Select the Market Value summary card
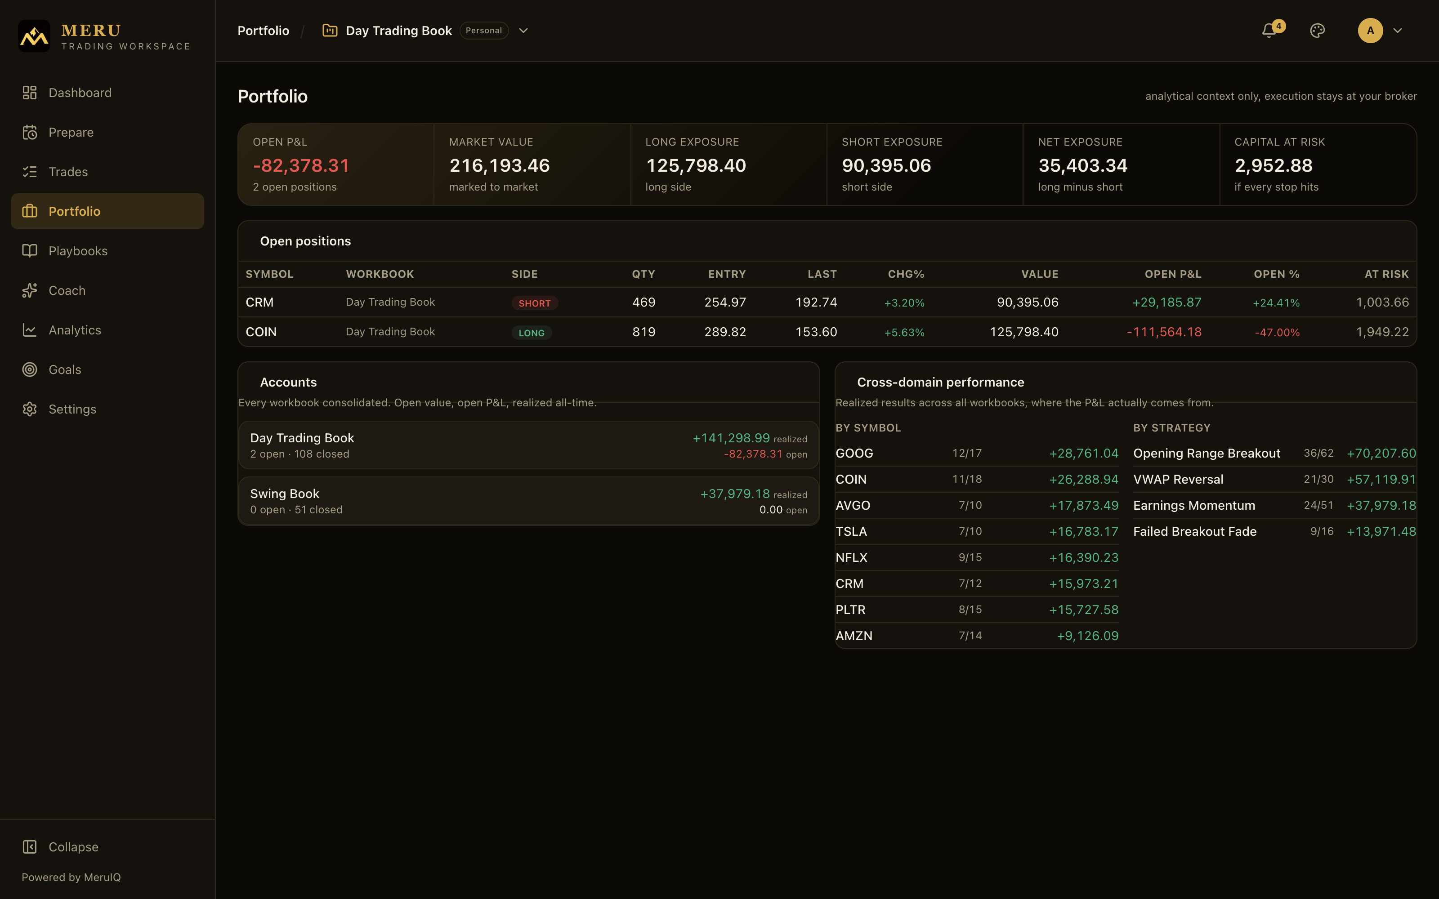 tap(532, 165)
